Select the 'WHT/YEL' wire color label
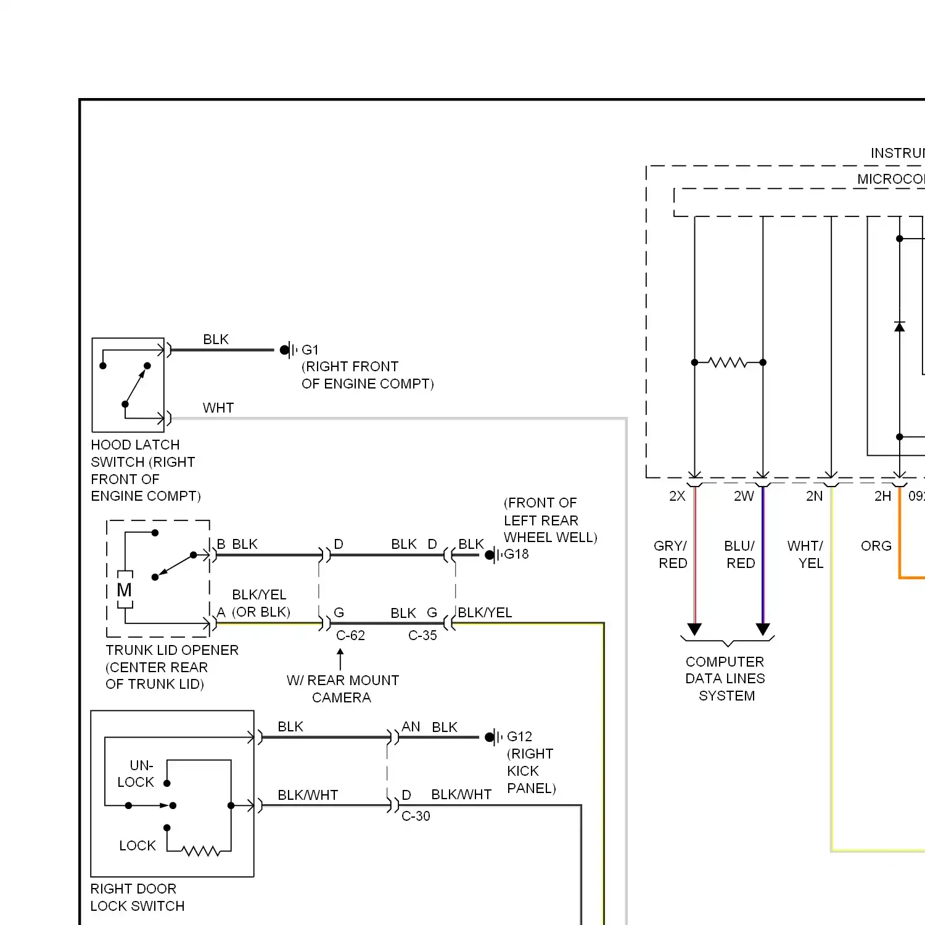Viewport: 925px width, 925px height. pyautogui.click(x=805, y=554)
